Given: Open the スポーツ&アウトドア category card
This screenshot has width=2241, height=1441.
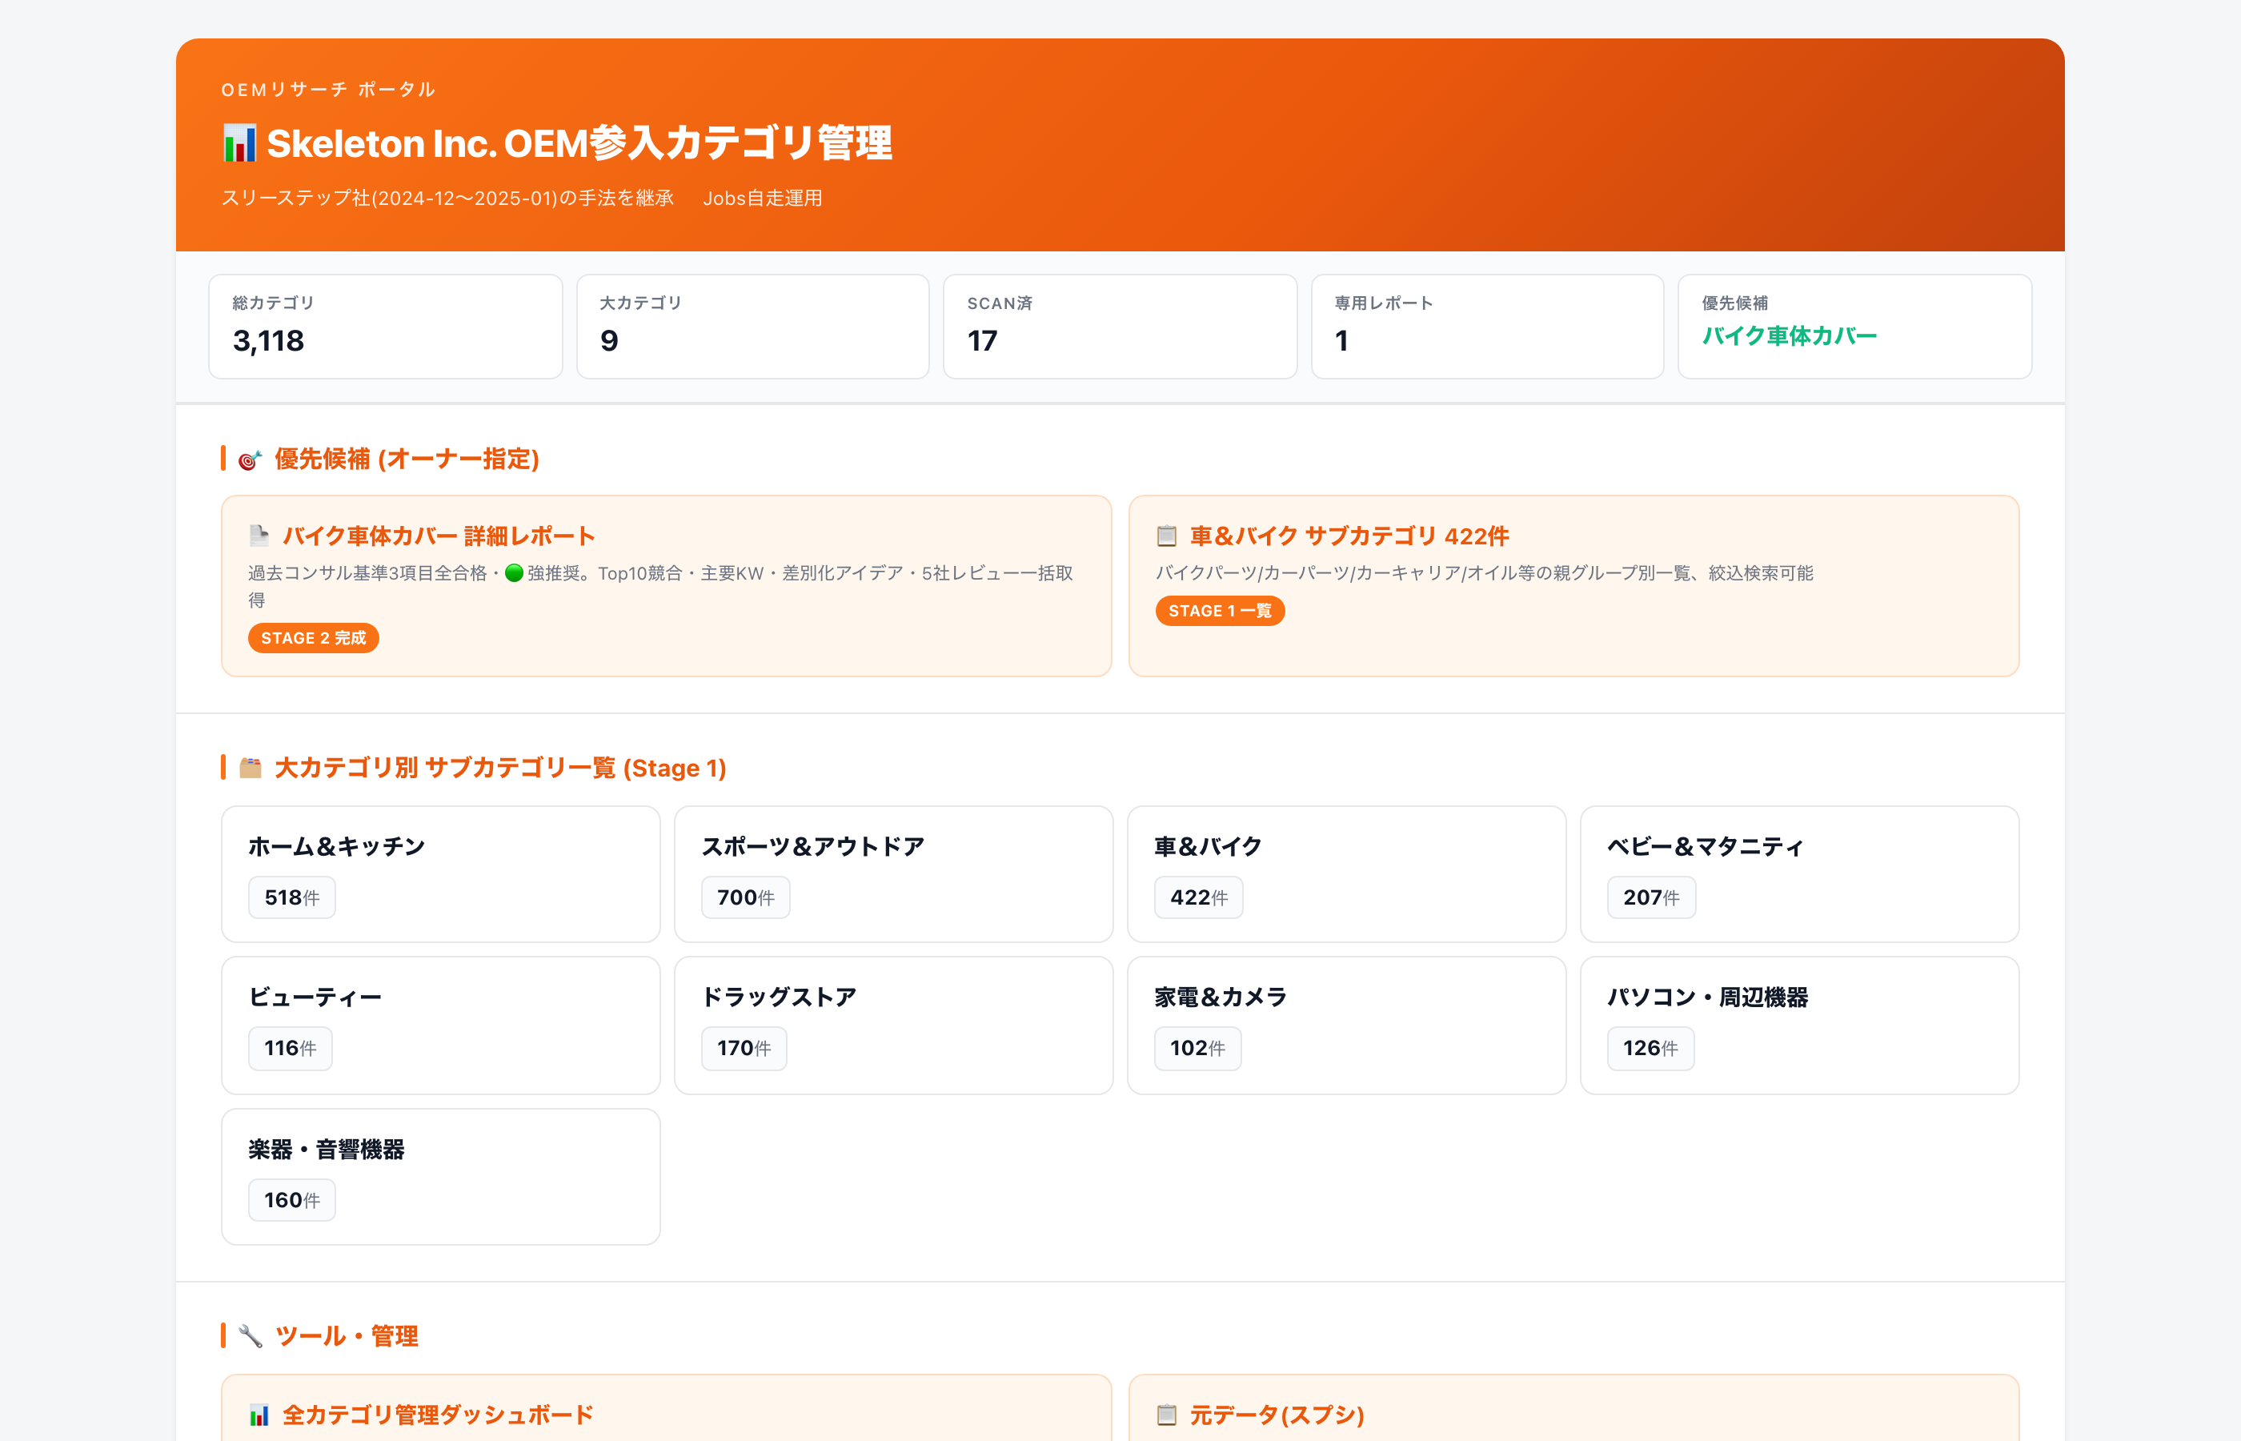Looking at the screenshot, I should (x=893, y=874).
